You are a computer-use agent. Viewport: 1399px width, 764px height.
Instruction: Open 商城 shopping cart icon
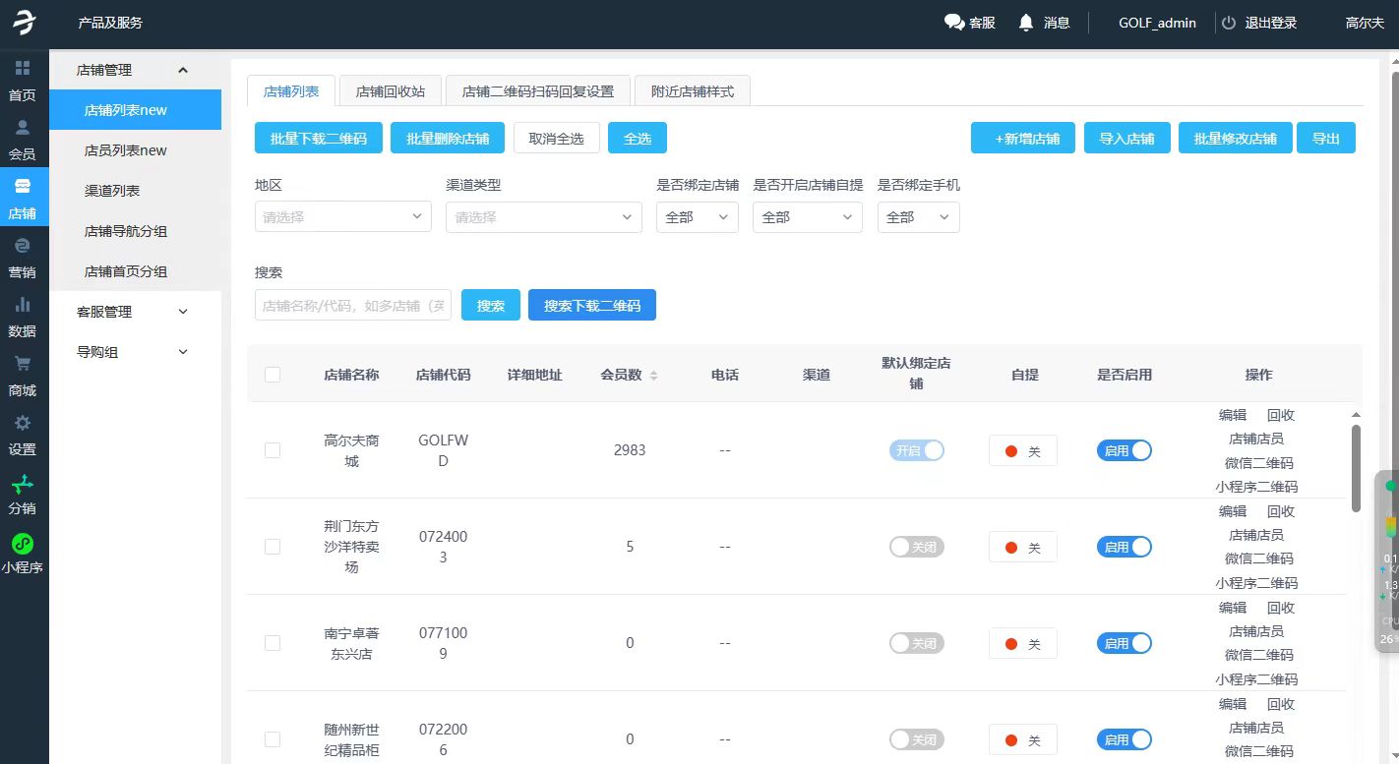click(x=23, y=363)
